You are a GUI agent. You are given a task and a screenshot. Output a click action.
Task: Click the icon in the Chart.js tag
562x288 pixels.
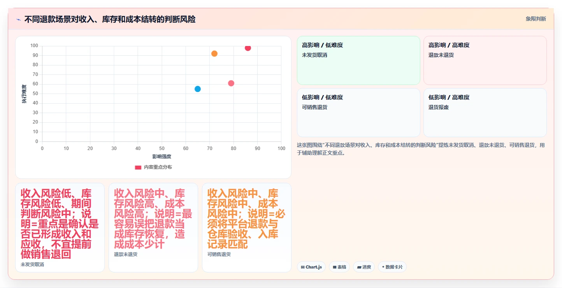click(x=303, y=267)
